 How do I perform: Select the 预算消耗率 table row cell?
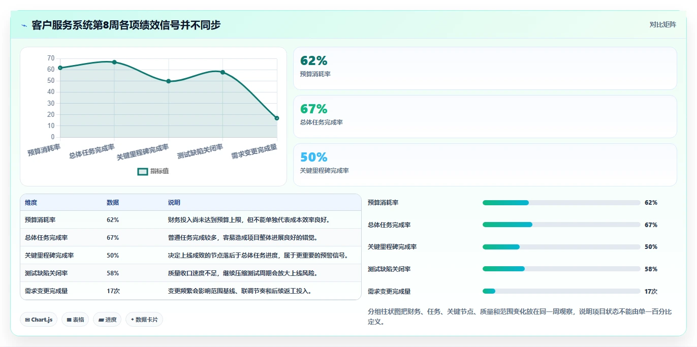click(40, 220)
